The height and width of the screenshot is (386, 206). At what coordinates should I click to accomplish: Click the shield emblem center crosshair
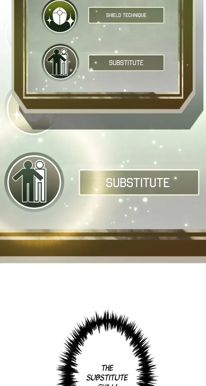tap(59, 12)
